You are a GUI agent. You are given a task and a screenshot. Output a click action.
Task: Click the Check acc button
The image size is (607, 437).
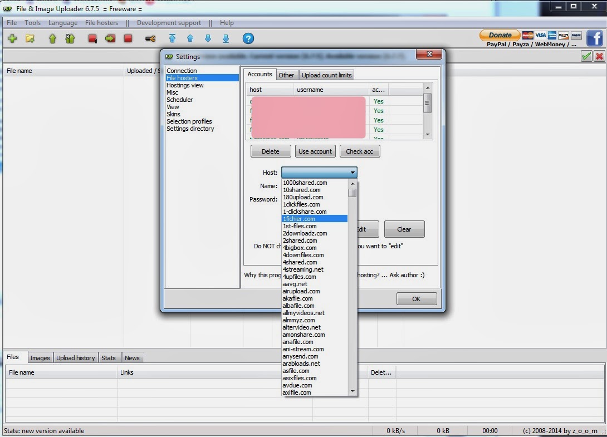click(x=360, y=151)
